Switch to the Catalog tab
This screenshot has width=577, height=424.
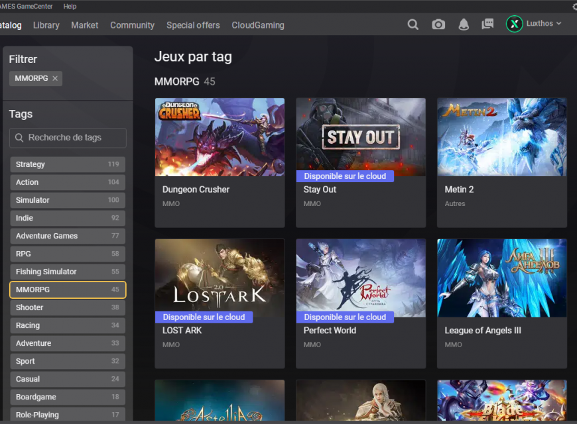coord(11,25)
